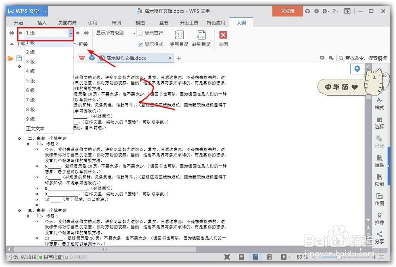
Task: Open 样式 styles side panel
Action: [x=379, y=104]
